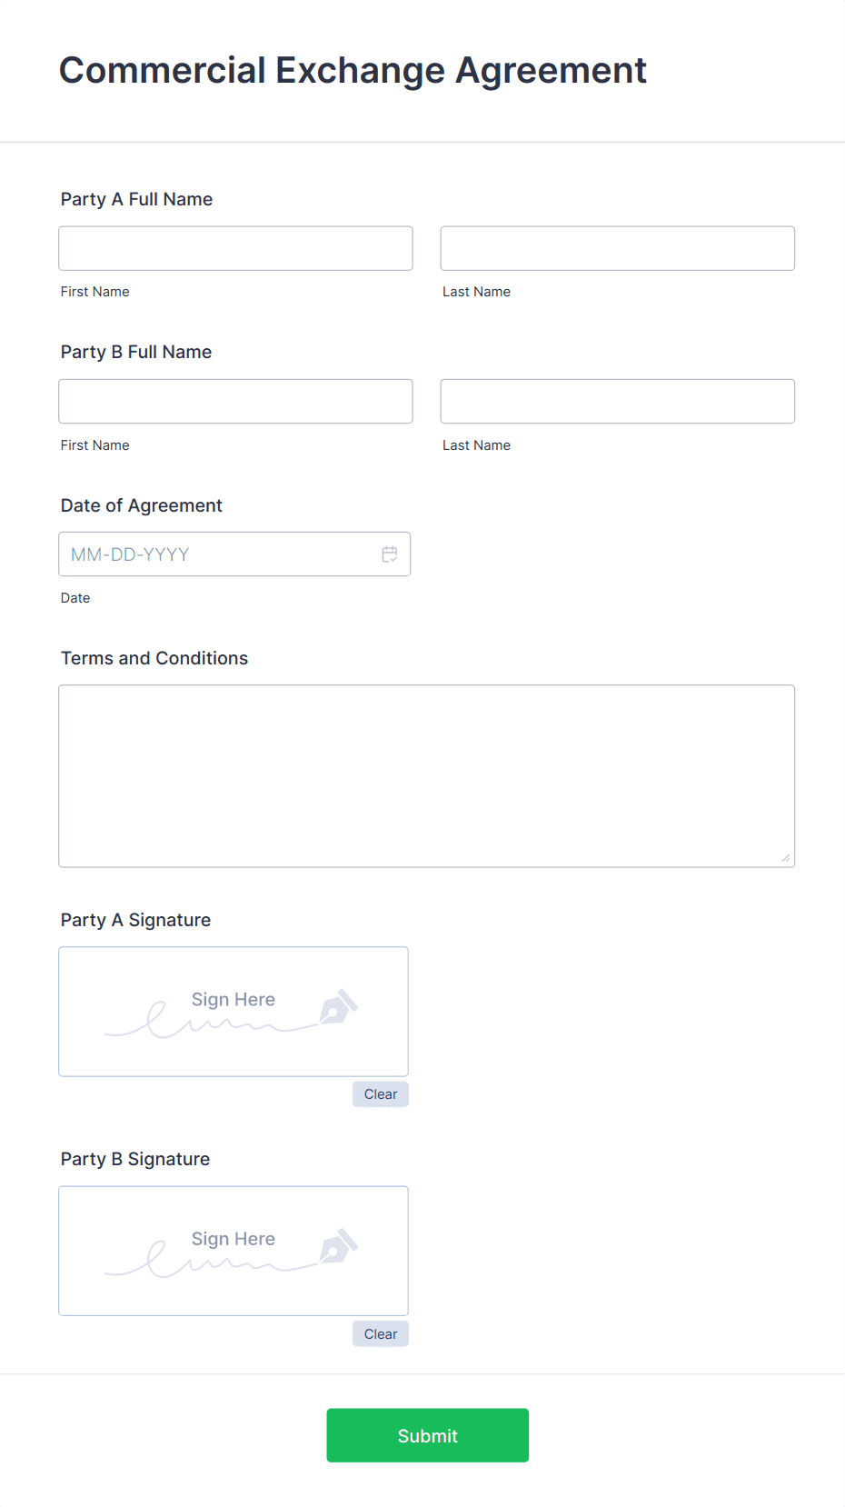
Task: Click the Terms textarea resize handle
Action: point(785,858)
